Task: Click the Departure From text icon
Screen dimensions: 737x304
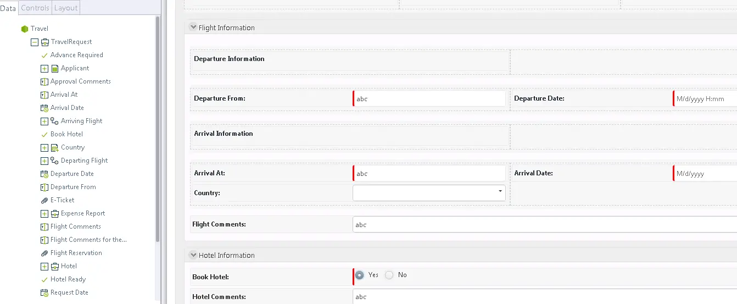Action: (x=44, y=187)
